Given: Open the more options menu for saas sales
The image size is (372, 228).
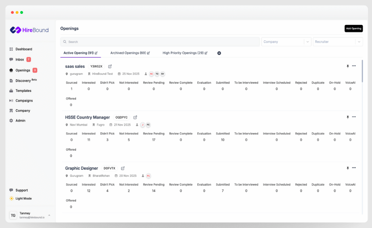Looking at the screenshot, I should click(x=354, y=66).
